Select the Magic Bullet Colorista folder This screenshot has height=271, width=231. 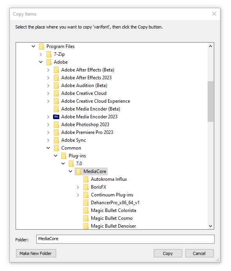(x=114, y=210)
